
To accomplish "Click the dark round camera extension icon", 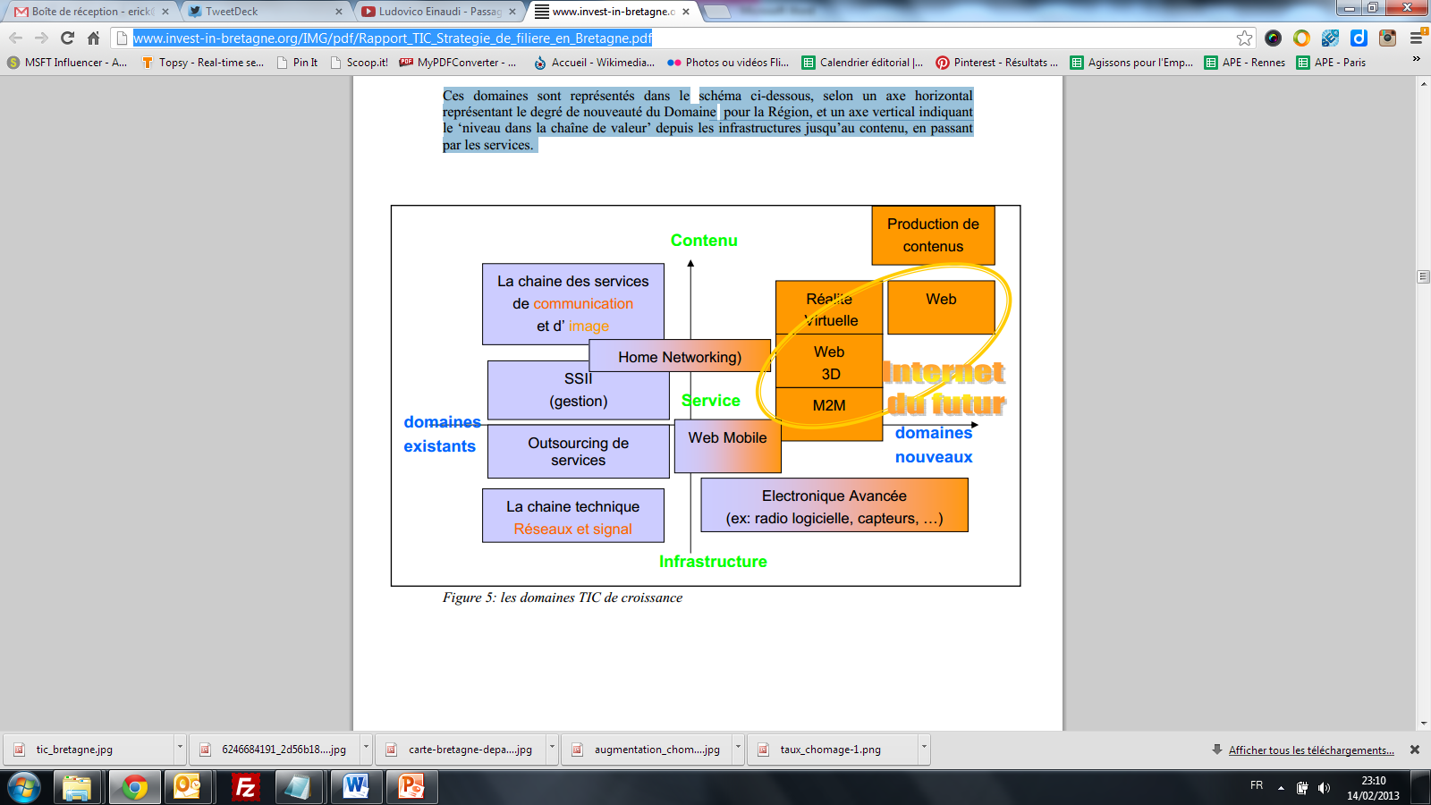I will tap(1273, 38).
